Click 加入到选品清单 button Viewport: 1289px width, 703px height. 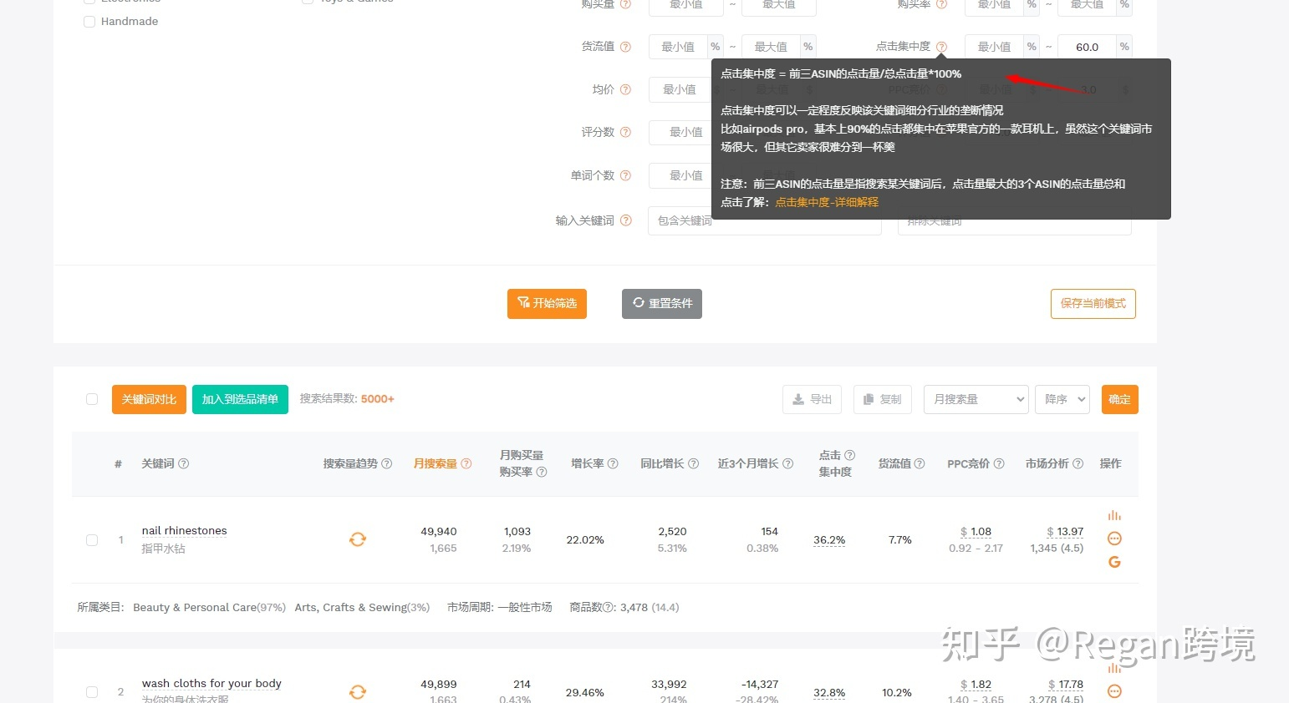click(240, 399)
